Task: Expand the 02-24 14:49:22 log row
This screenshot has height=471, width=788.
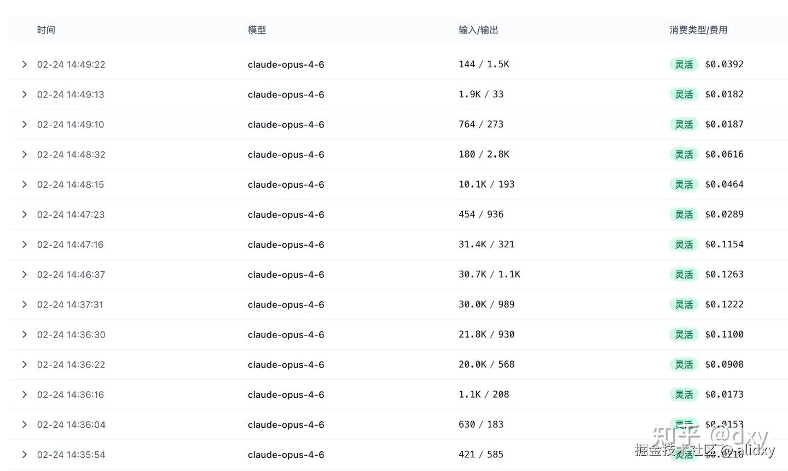Action: 24,65
